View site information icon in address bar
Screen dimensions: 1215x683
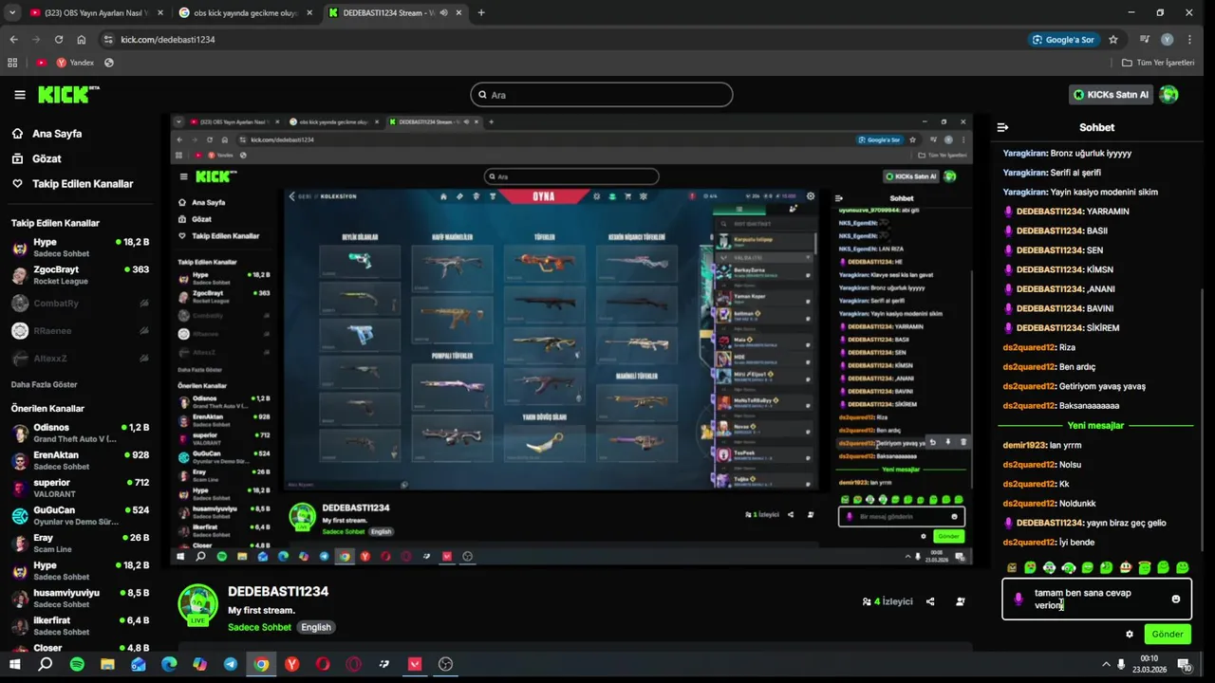tap(107, 40)
